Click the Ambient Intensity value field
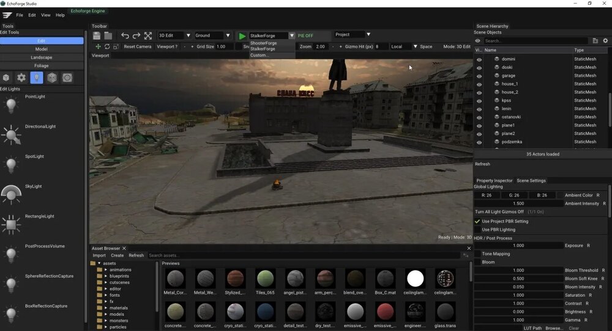 pyautogui.click(x=518, y=203)
